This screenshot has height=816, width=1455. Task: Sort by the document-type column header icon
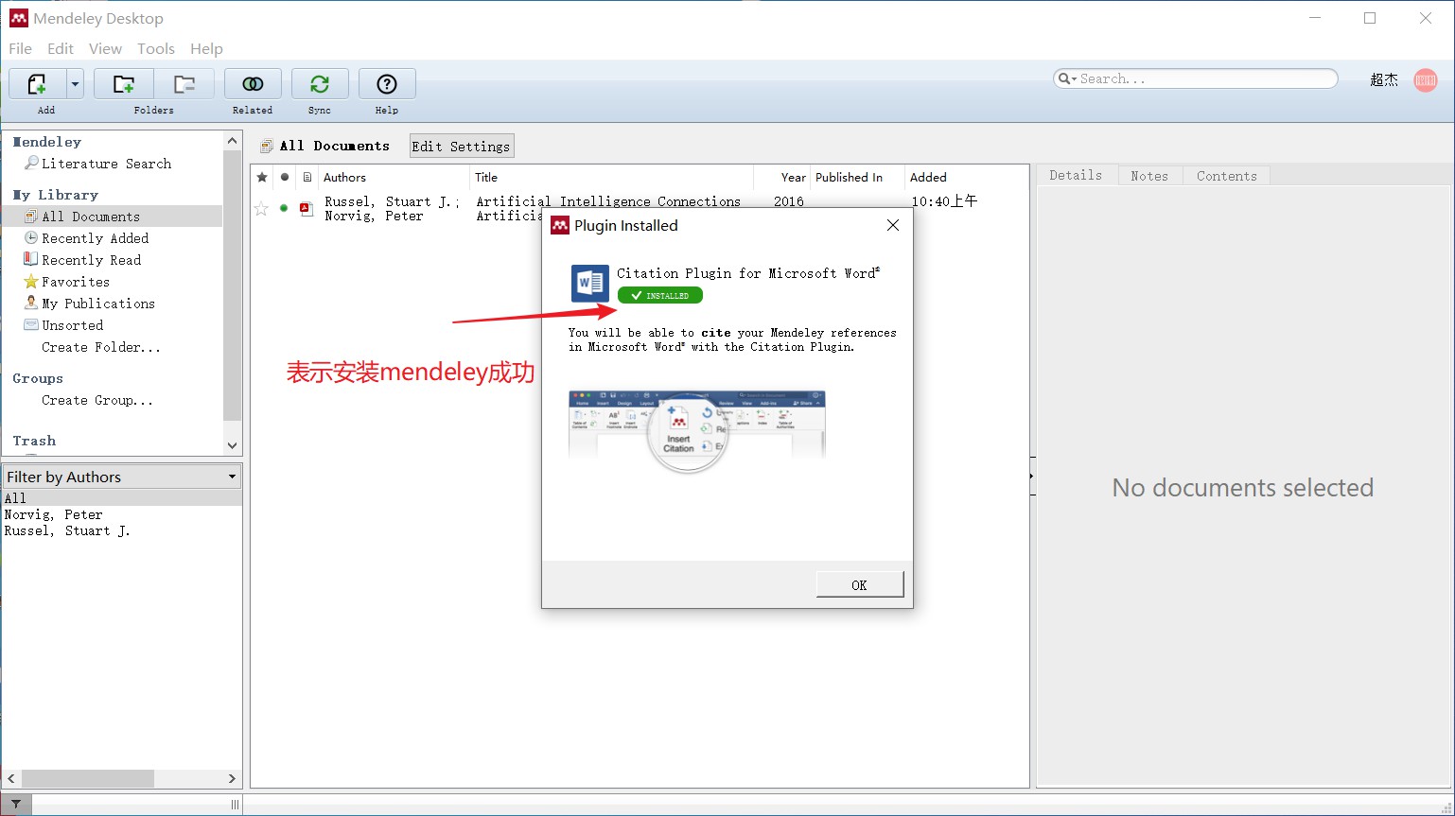[x=307, y=177]
